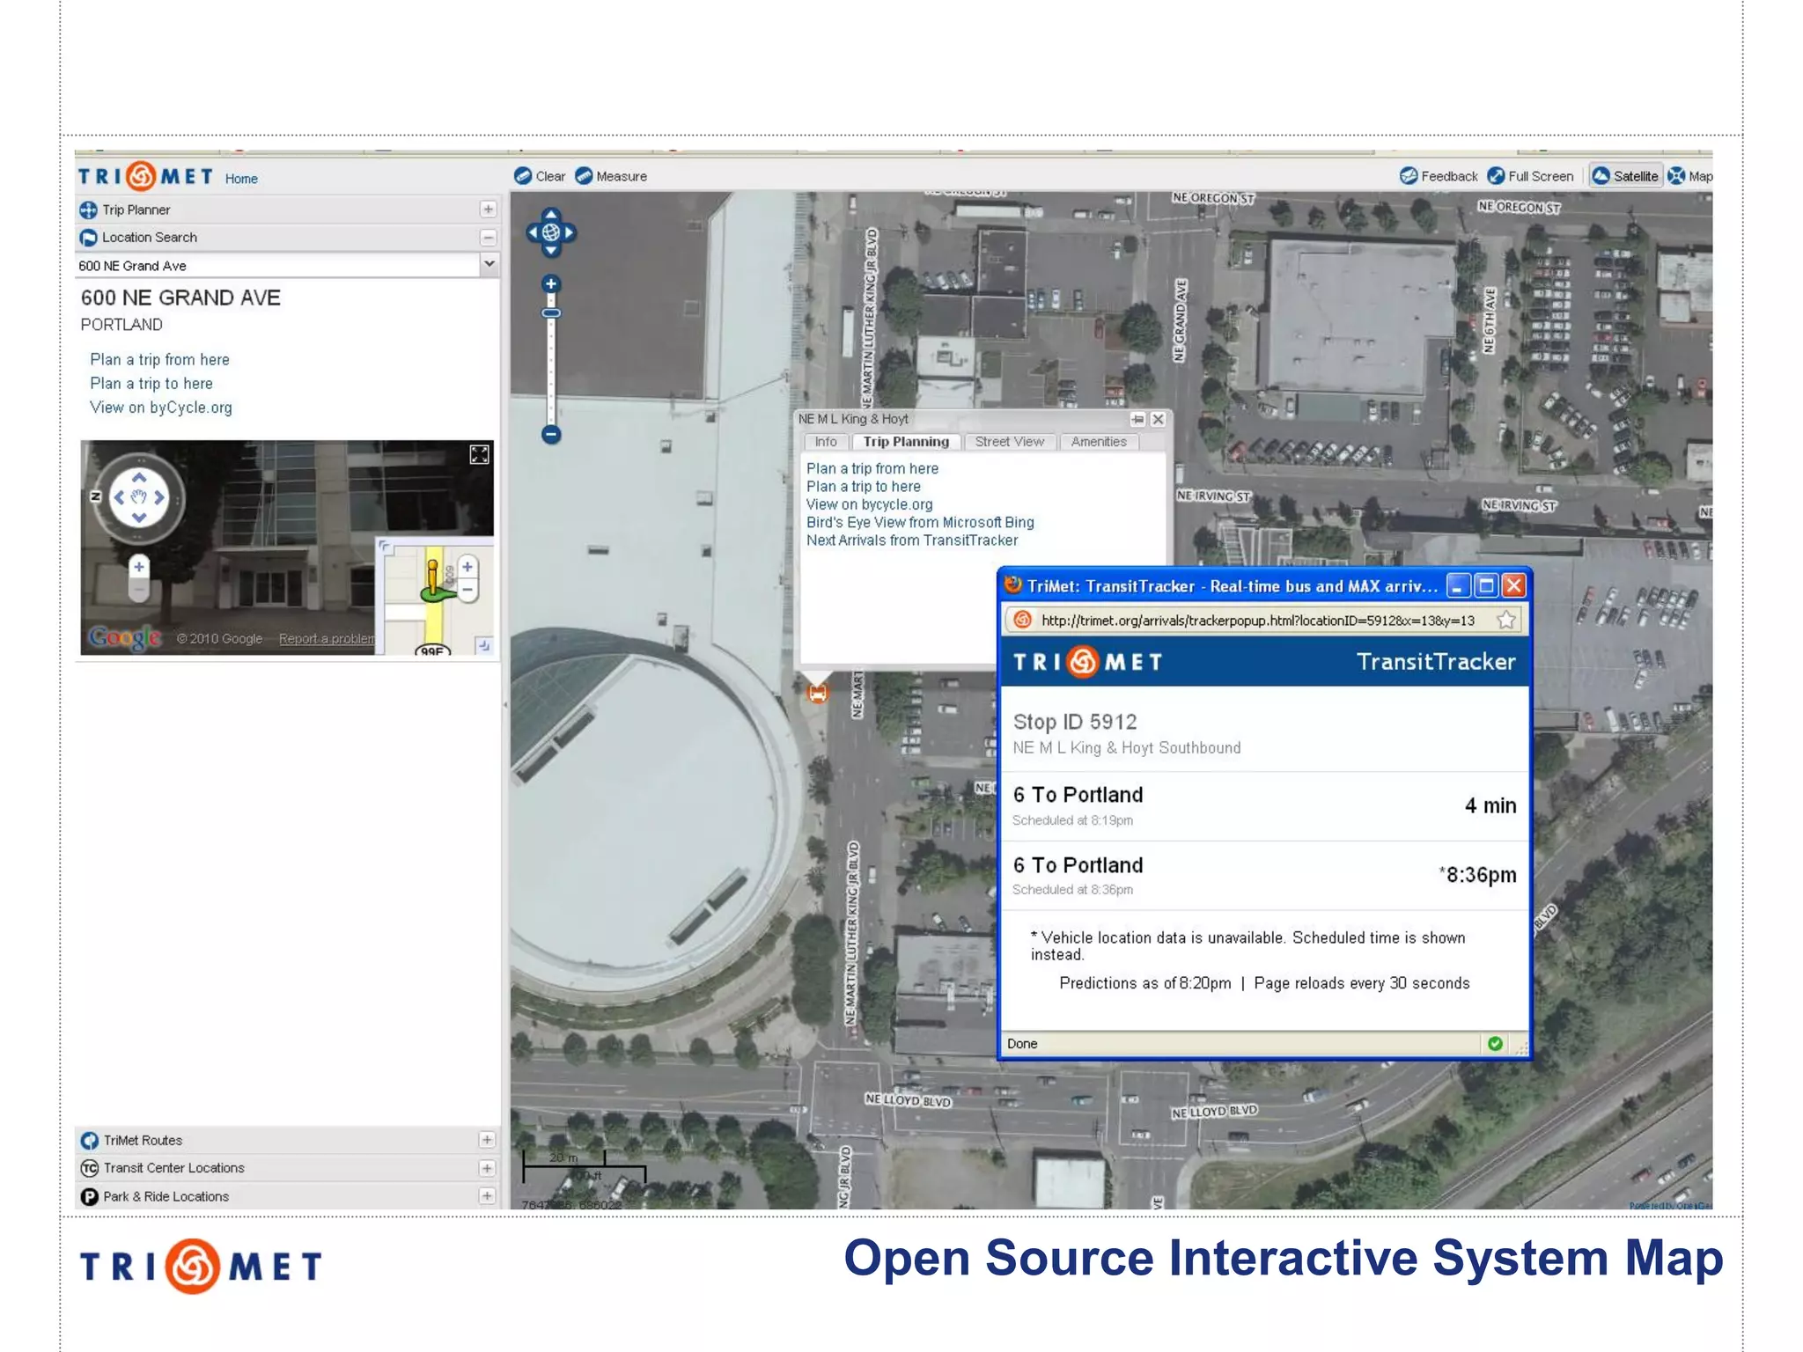Maximize the TransitTracker window
This screenshot has width=1803, height=1352.
click(1486, 585)
